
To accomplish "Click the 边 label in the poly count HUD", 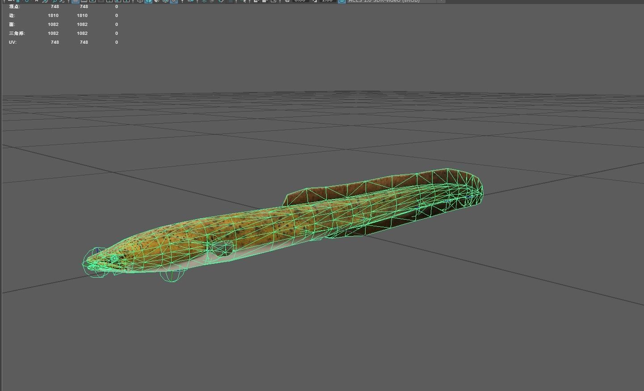I will (12, 16).
